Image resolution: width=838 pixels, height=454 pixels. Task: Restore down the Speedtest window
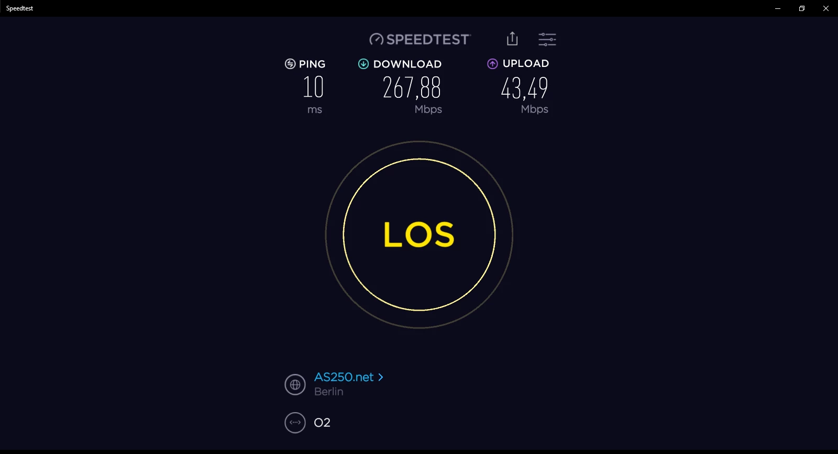tap(802, 8)
